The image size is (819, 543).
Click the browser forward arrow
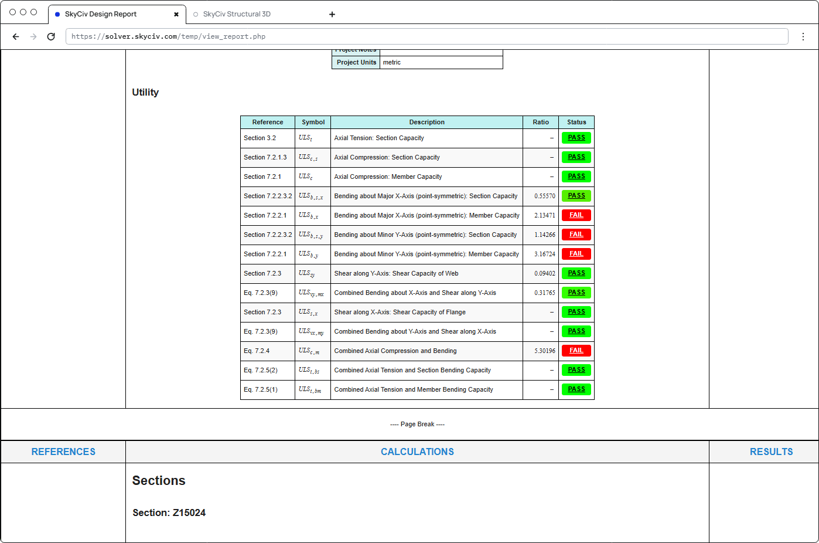coord(33,36)
